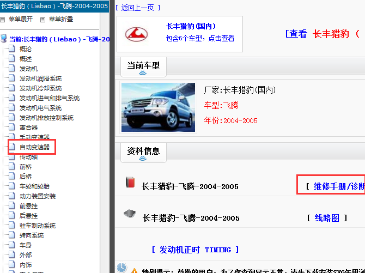This screenshot has height=273, width=365.
Task: Open the 自动变速器 tree entry
Action: 34,147
